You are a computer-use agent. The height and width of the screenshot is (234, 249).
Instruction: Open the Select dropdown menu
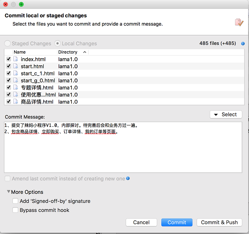point(226,115)
